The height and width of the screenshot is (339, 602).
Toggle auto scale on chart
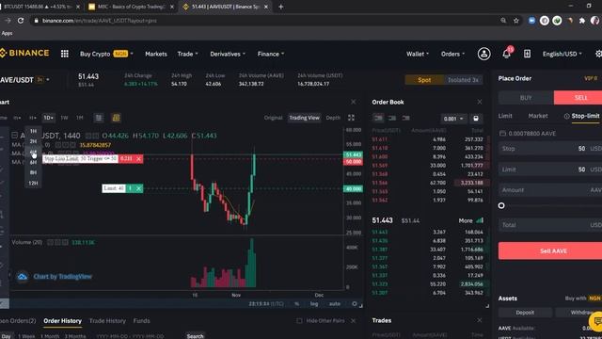pos(335,303)
